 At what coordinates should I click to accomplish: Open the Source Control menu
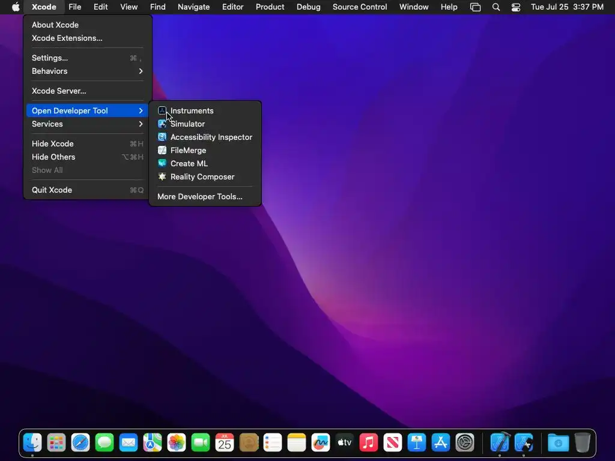(x=360, y=7)
